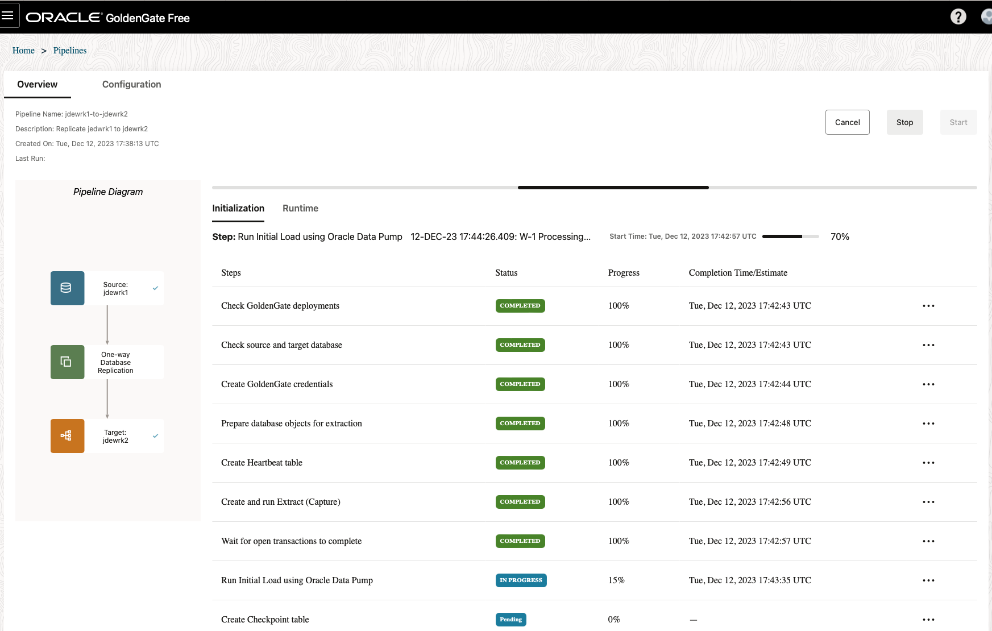992x631 pixels.
Task: Click the Target: jdewrk2 label
Action: 115,437
